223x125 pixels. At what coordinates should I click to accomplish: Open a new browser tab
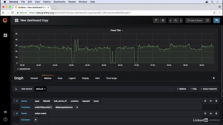point(54,8)
